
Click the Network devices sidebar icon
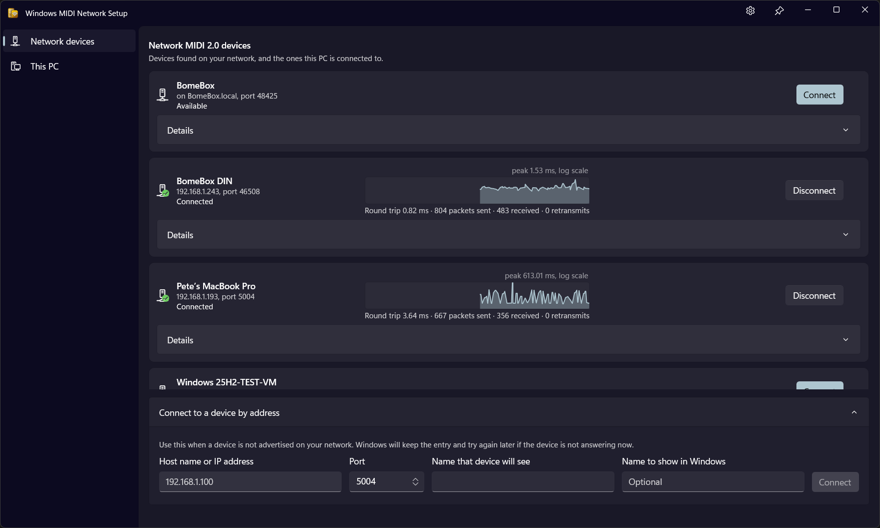[x=16, y=41]
